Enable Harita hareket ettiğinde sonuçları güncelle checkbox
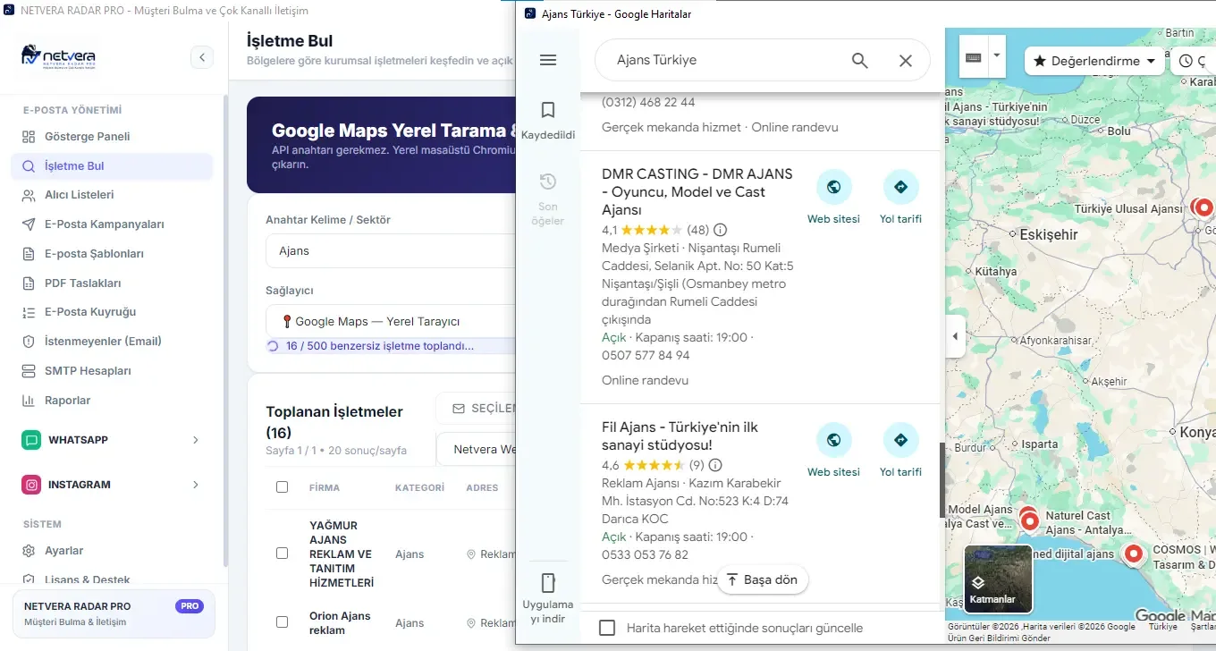Screen dimensions: 1216x651 pyautogui.click(x=607, y=628)
